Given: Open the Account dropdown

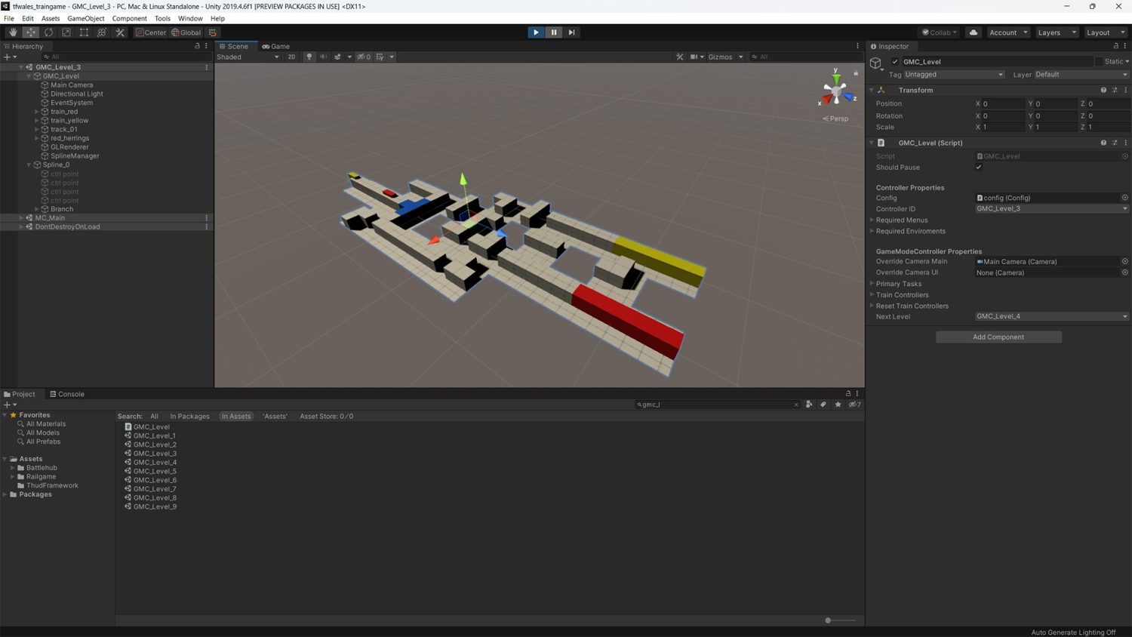Looking at the screenshot, I should [1008, 32].
